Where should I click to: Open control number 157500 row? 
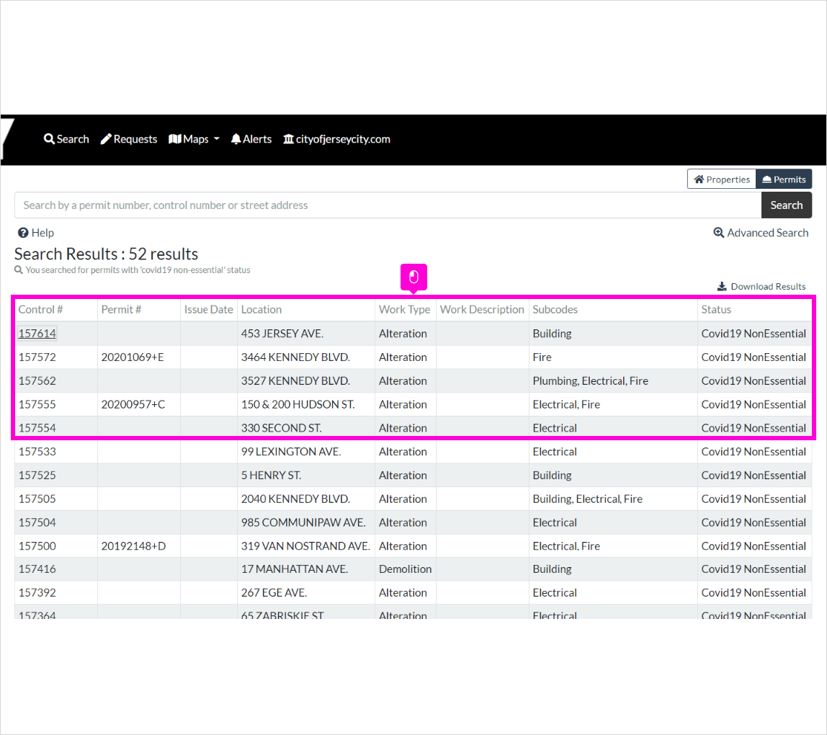[x=37, y=546]
